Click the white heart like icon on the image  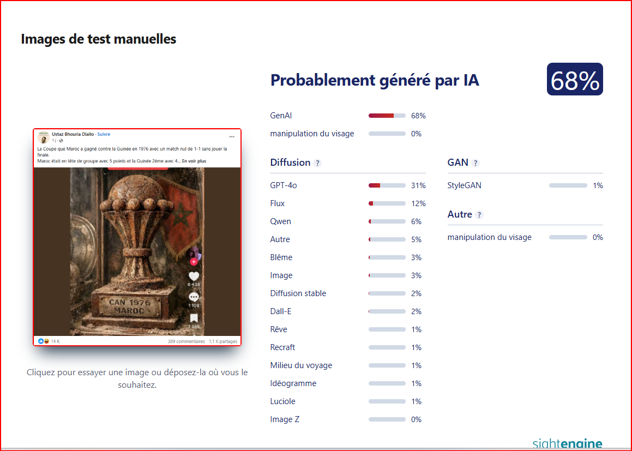point(194,276)
